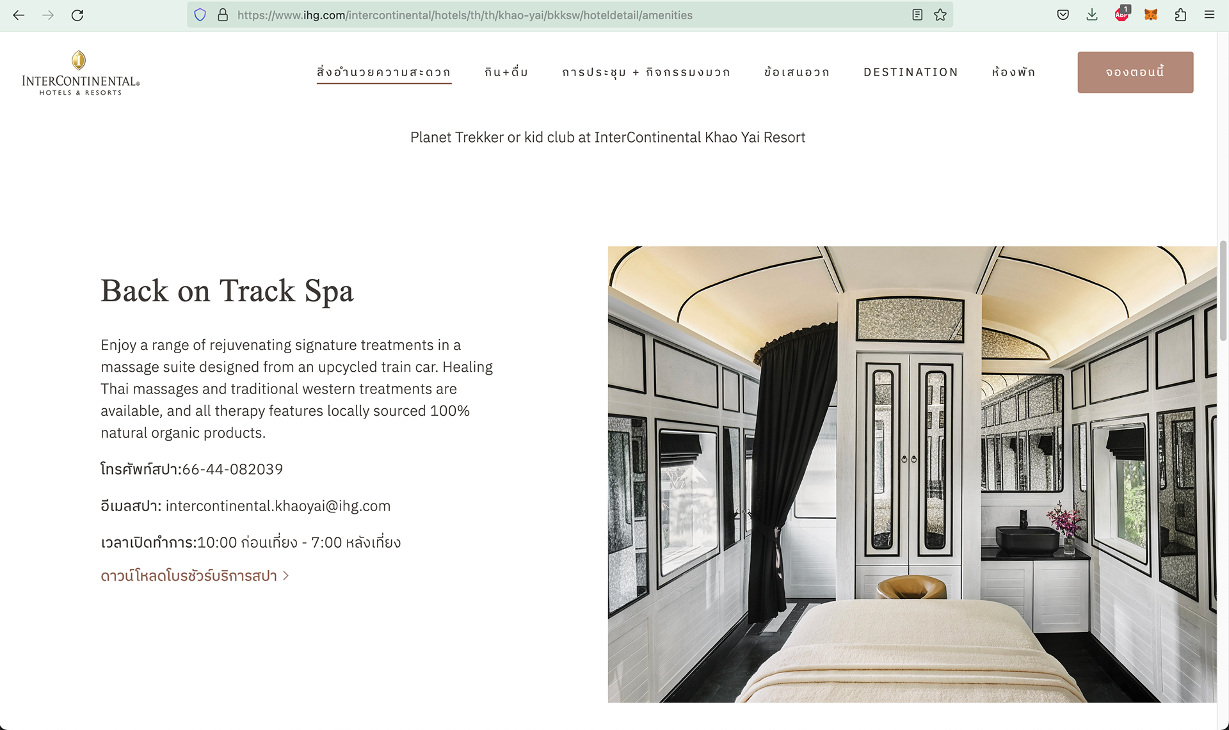Click the Adblock Plus extension icon
This screenshot has width=1229, height=730.
1121,14
